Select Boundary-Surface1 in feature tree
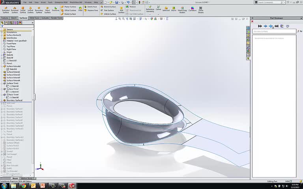Viewport: 303px width, 189px height. click(x=15, y=100)
